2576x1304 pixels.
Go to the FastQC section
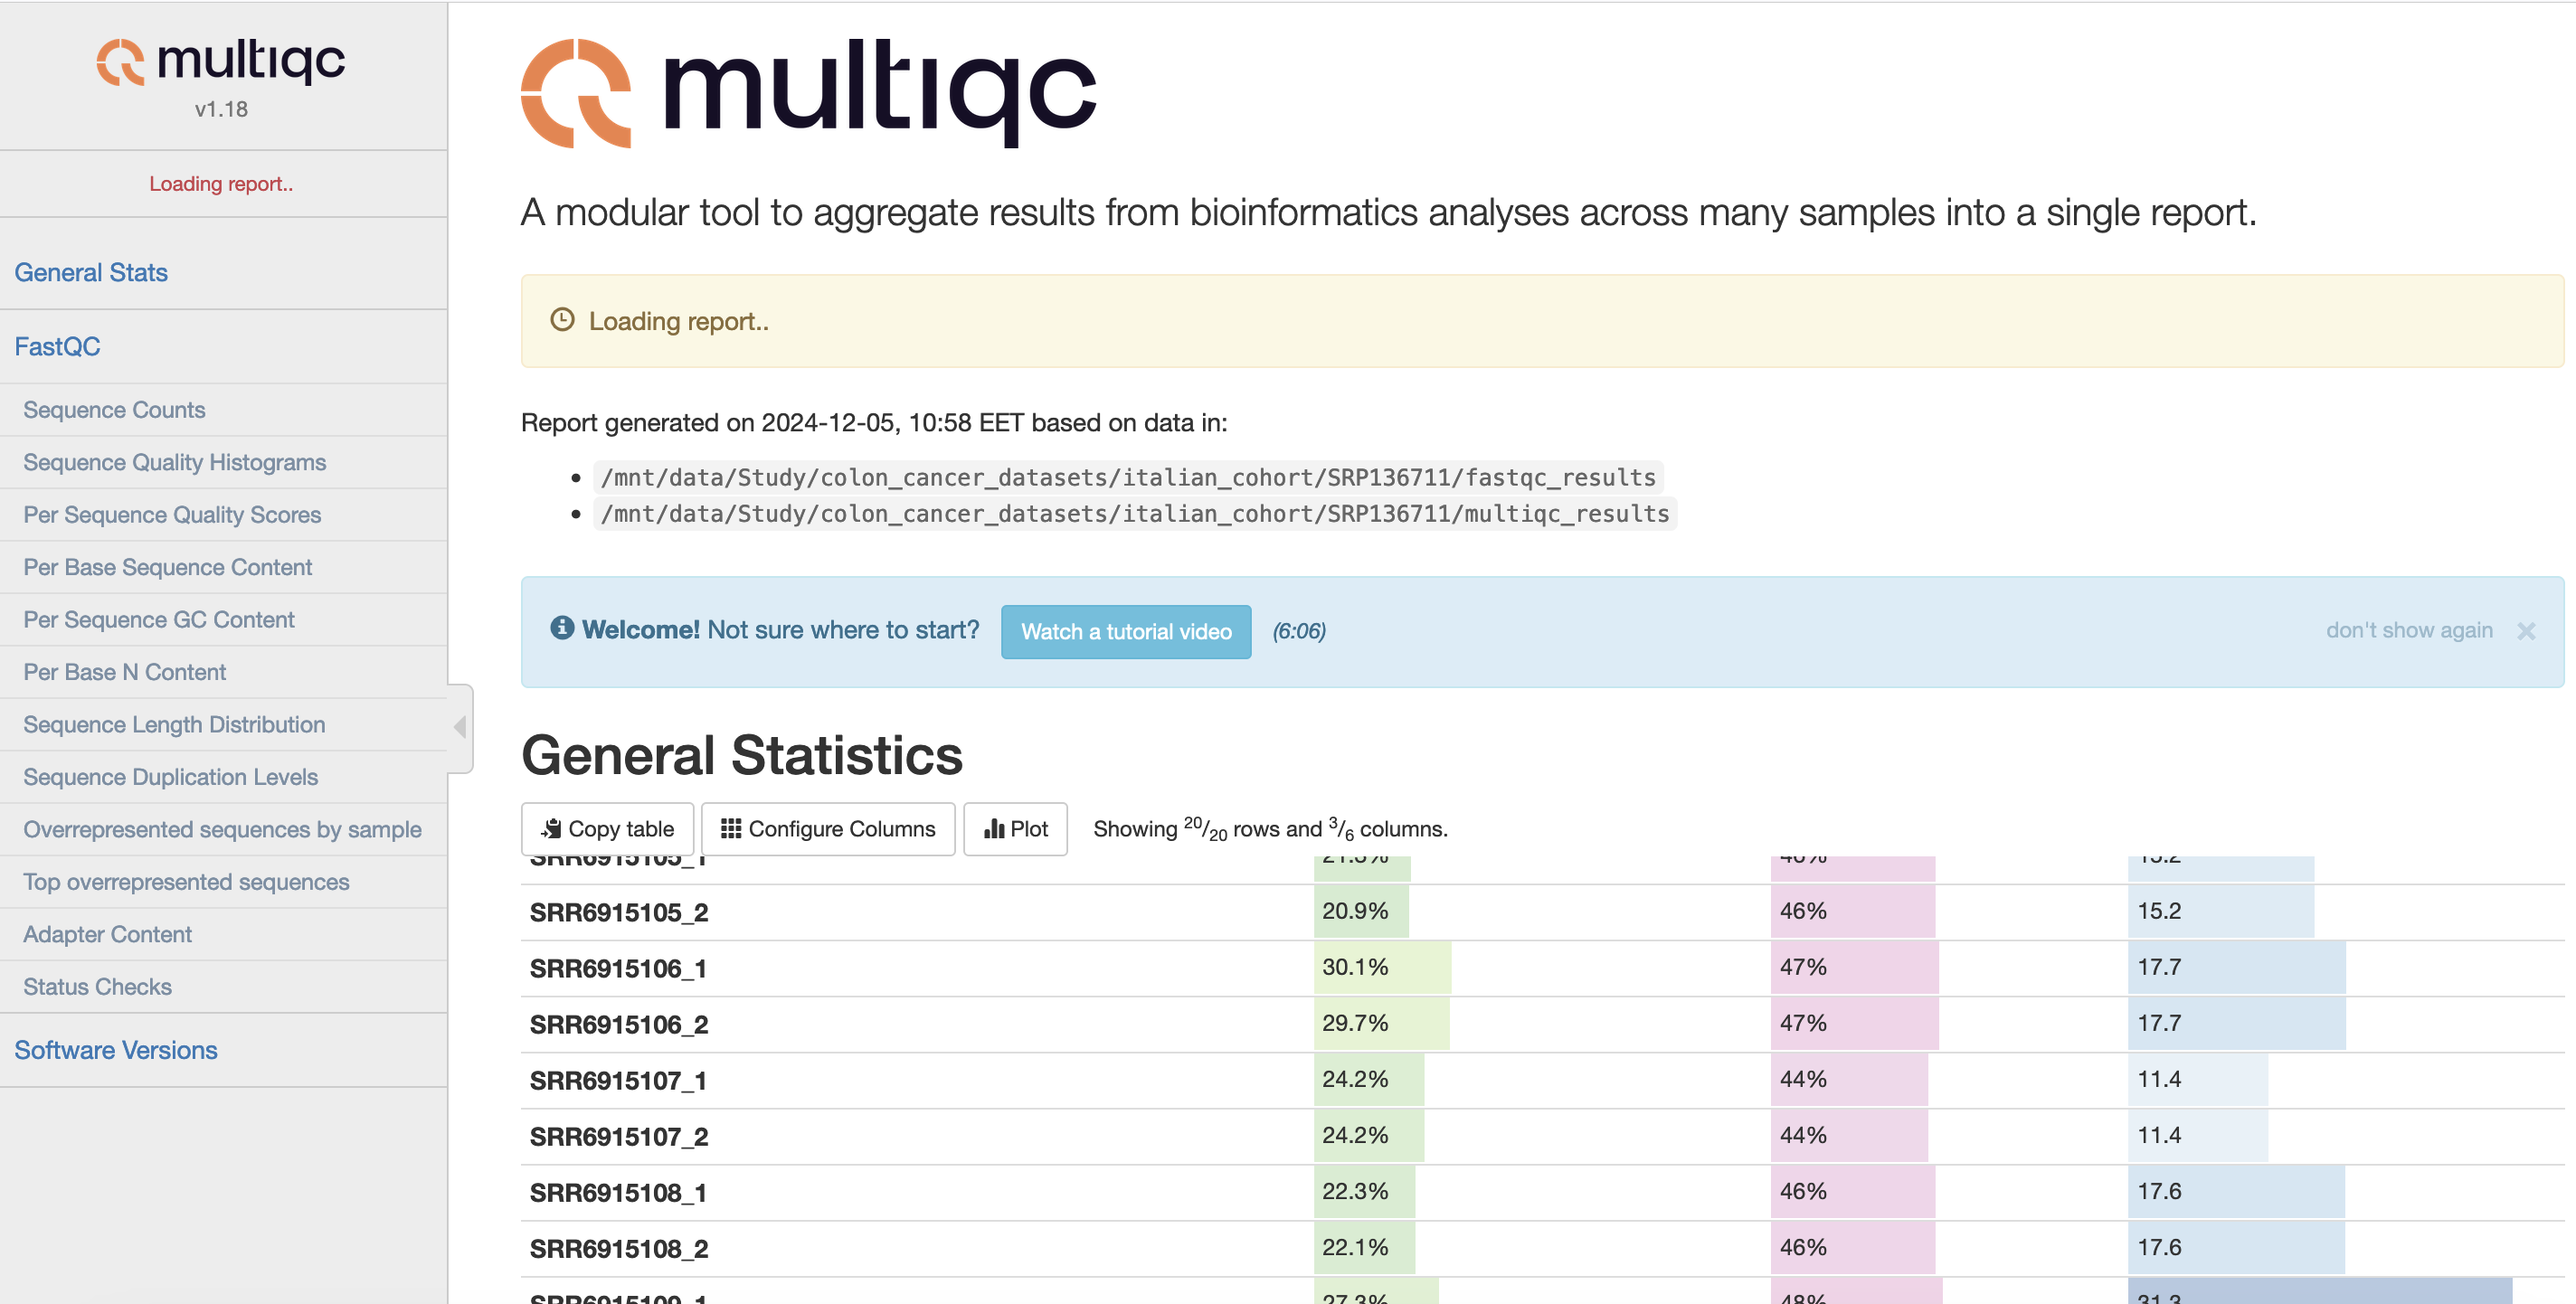click(x=57, y=346)
